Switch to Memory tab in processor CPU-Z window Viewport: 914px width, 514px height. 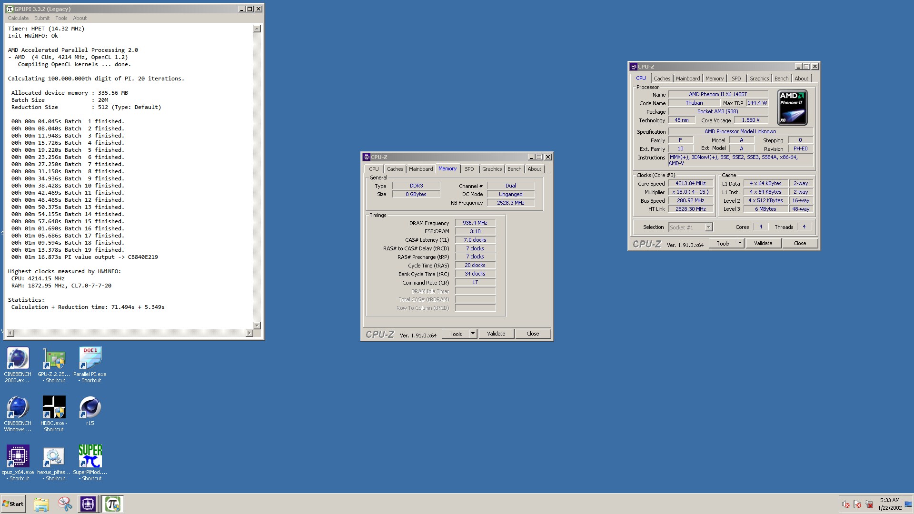pyautogui.click(x=715, y=79)
